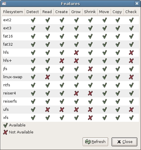Image resolution: width=141 pixels, height=150 pixels.
Task: Click the red X for hfs Grow
Action: (x=76, y=53)
